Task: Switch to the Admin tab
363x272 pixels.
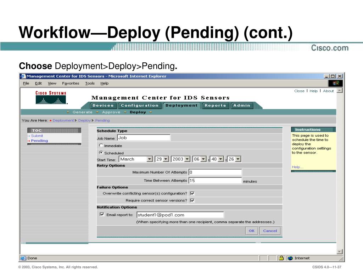Action: (x=242, y=106)
